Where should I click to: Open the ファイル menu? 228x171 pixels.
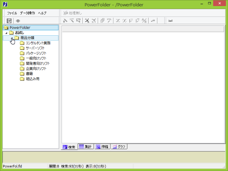12,13
